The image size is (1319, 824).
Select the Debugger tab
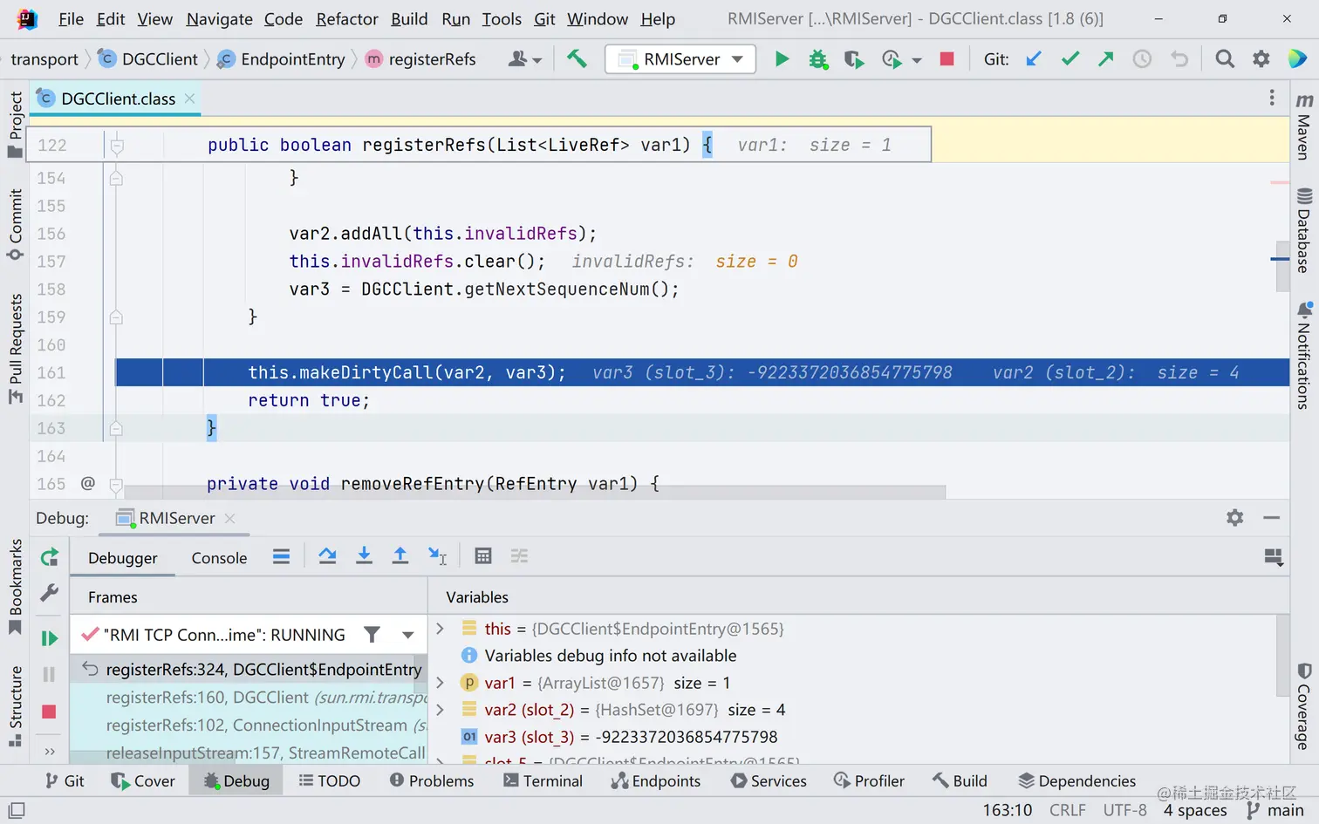[x=122, y=558]
